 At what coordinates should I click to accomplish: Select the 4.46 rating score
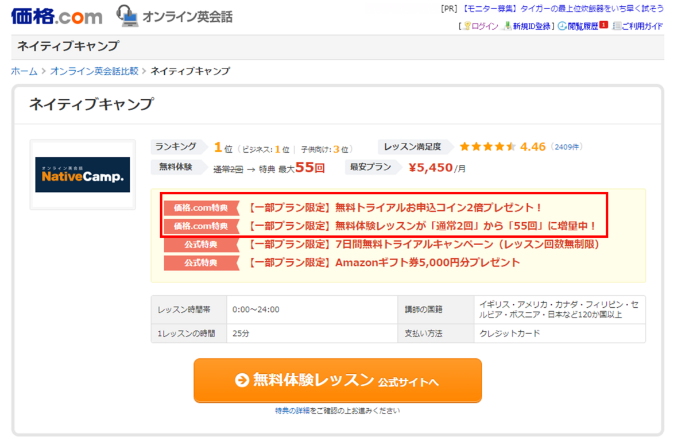(x=533, y=147)
